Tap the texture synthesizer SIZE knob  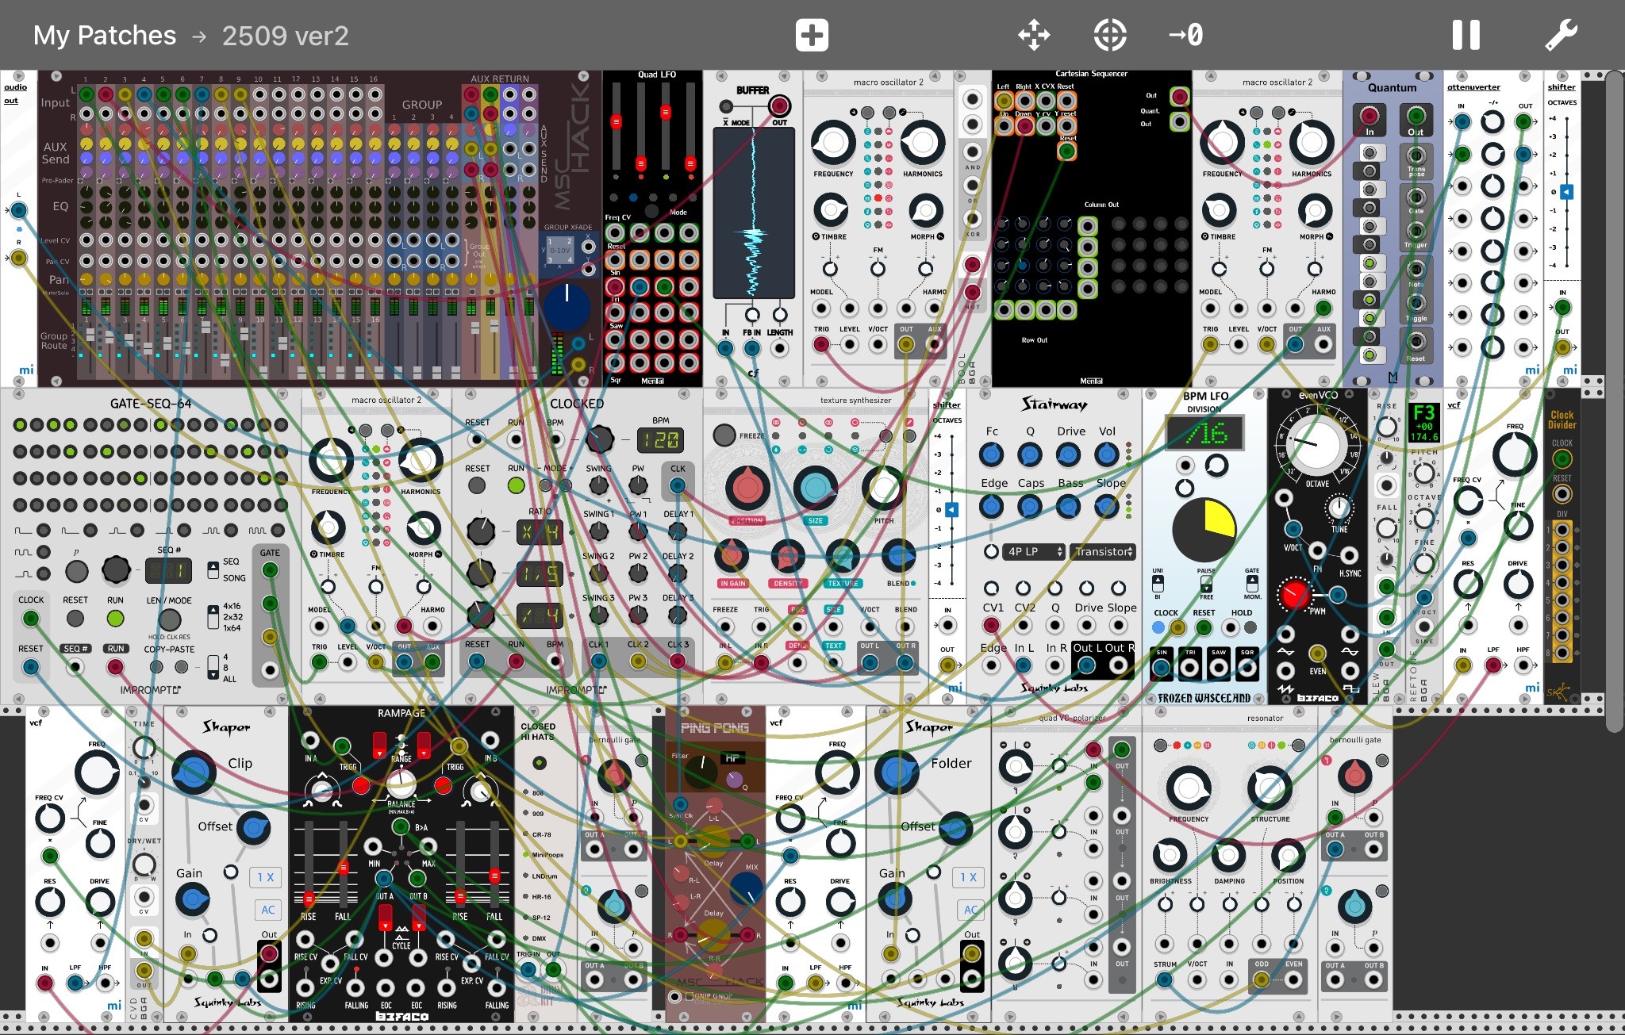tap(816, 488)
